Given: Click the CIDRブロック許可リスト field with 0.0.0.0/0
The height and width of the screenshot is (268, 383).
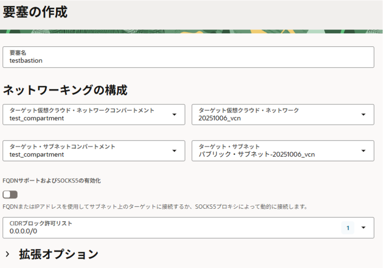Looking at the screenshot, I should [168, 228].
